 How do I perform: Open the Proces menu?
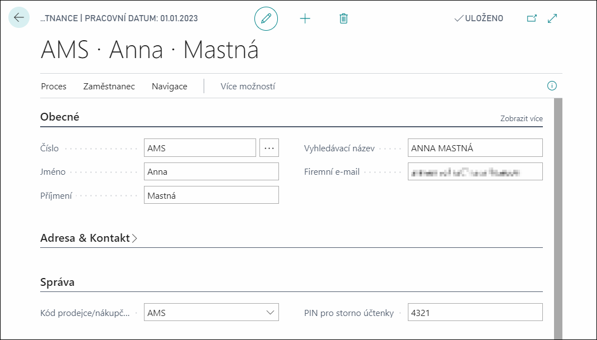click(54, 87)
